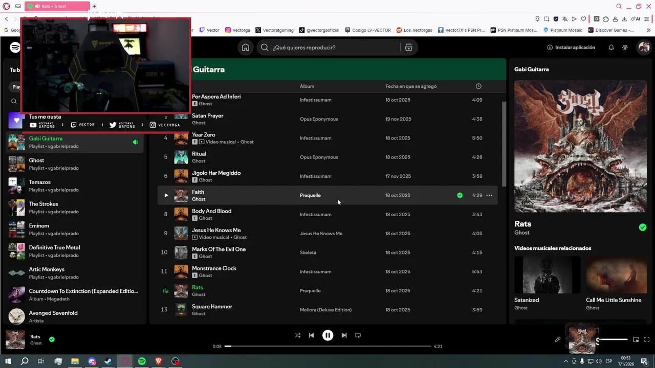The width and height of the screenshot is (655, 368).
Task: Pause the current song
Action: [327, 335]
